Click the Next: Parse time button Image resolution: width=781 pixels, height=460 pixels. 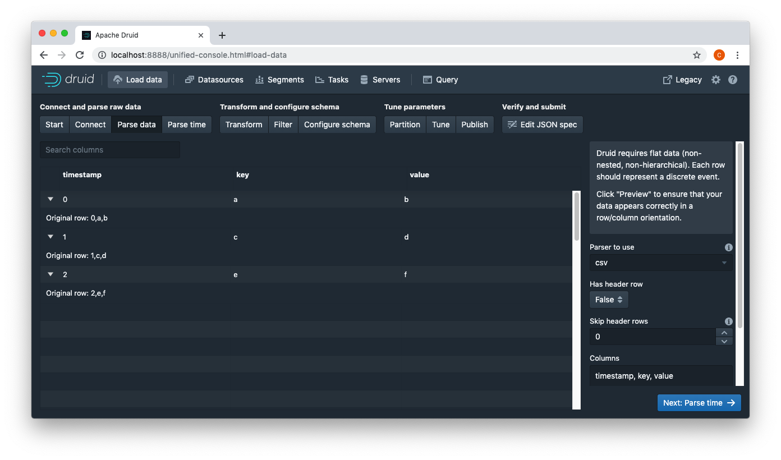pos(699,402)
